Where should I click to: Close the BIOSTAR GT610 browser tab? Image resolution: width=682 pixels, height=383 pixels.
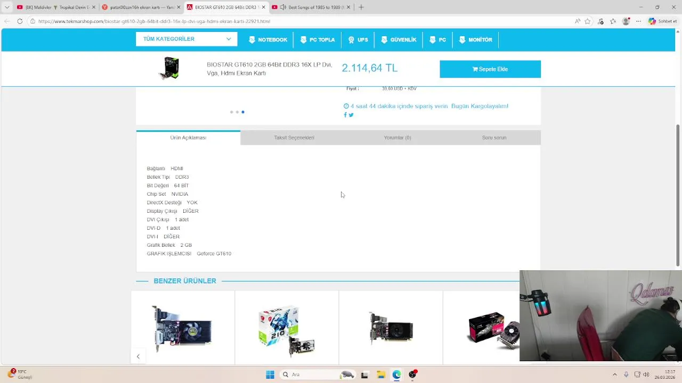tap(263, 7)
